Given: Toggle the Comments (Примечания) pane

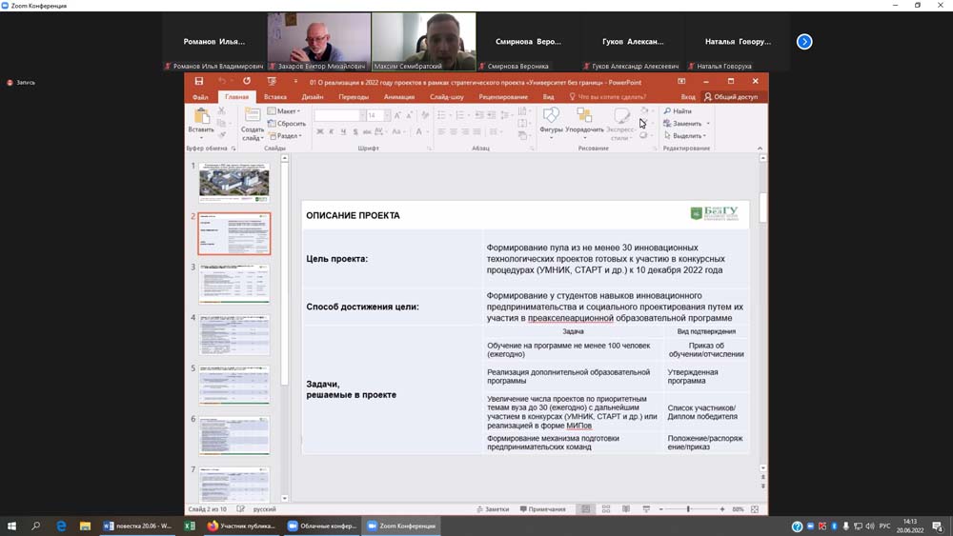Looking at the screenshot, I should 543,509.
